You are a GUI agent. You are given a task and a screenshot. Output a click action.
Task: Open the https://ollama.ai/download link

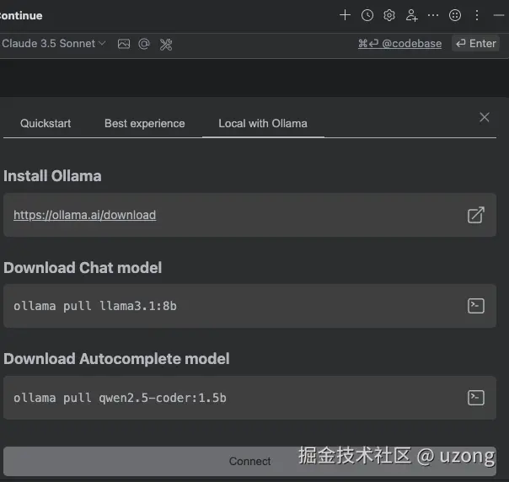[x=85, y=215]
